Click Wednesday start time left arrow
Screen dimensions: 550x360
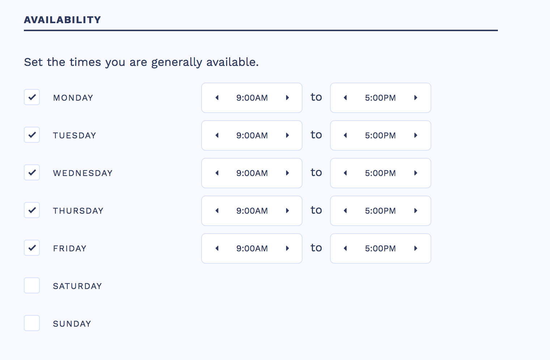click(217, 173)
